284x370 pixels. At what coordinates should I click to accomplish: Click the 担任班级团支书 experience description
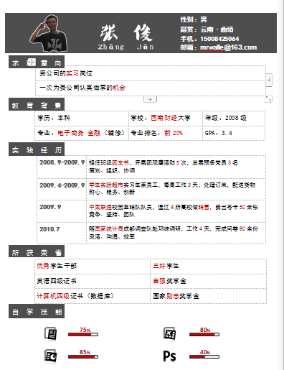point(176,167)
